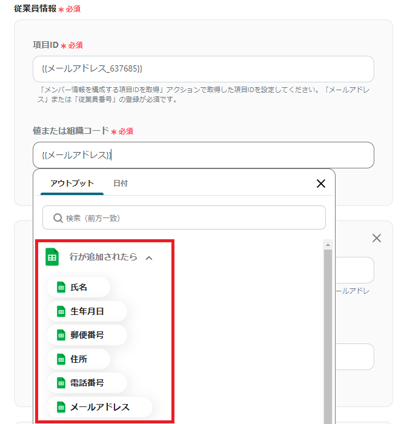
Task: Focus the 項目ID input field
Action: click(x=203, y=69)
